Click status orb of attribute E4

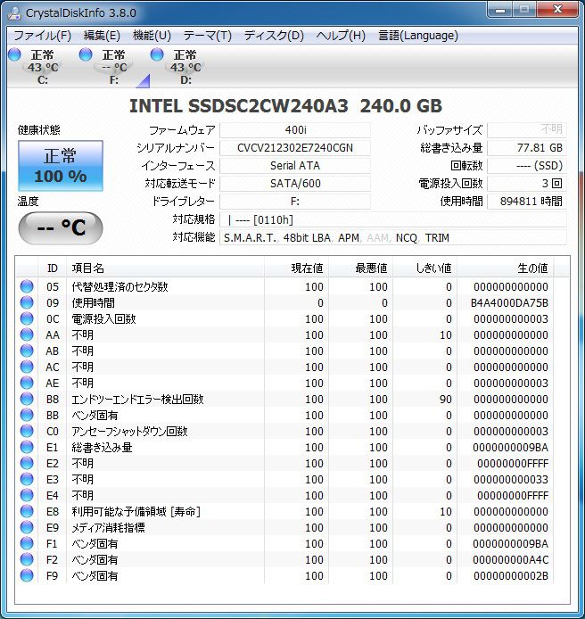tap(27, 495)
